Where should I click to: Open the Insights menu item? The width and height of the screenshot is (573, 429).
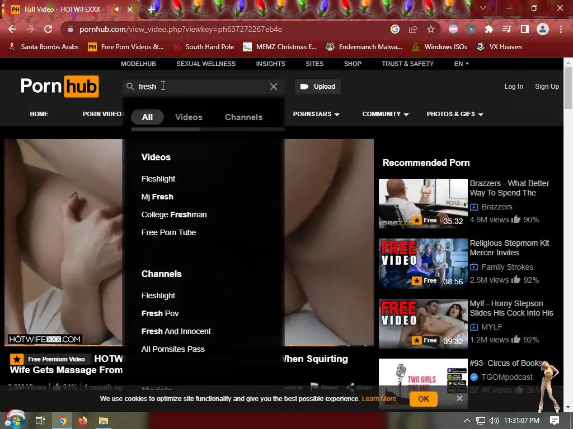click(x=270, y=64)
